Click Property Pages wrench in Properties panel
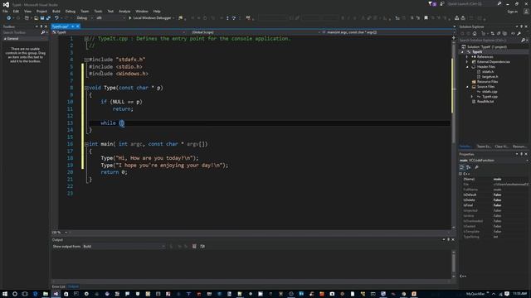The image size is (531, 298). point(476,167)
